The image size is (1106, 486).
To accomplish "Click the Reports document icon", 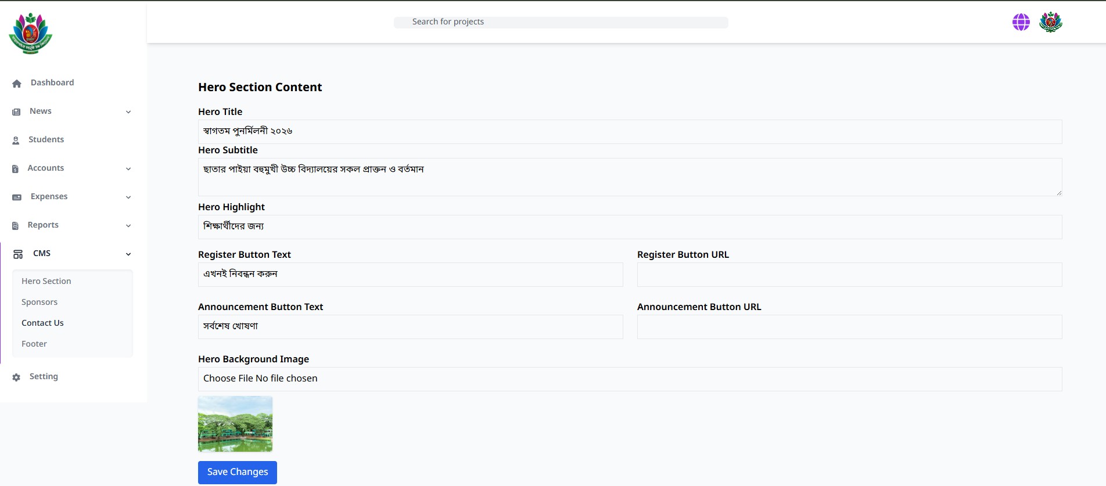I will coord(15,226).
